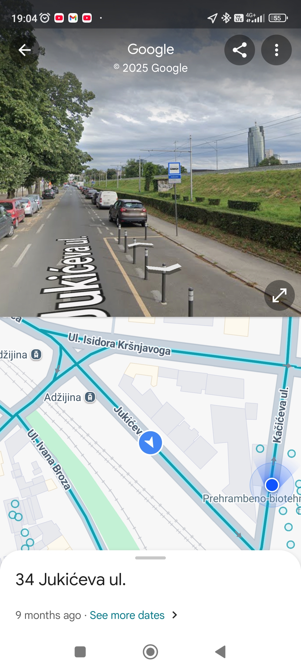Tap the 34 Jukićeva ul. address title
Viewport: 301px width, 670px height.
[x=71, y=580]
